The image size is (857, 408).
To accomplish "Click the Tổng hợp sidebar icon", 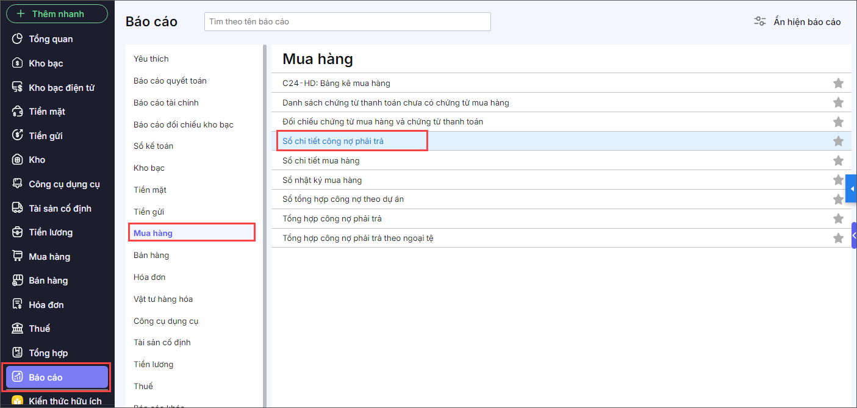I will tap(18, 353).
